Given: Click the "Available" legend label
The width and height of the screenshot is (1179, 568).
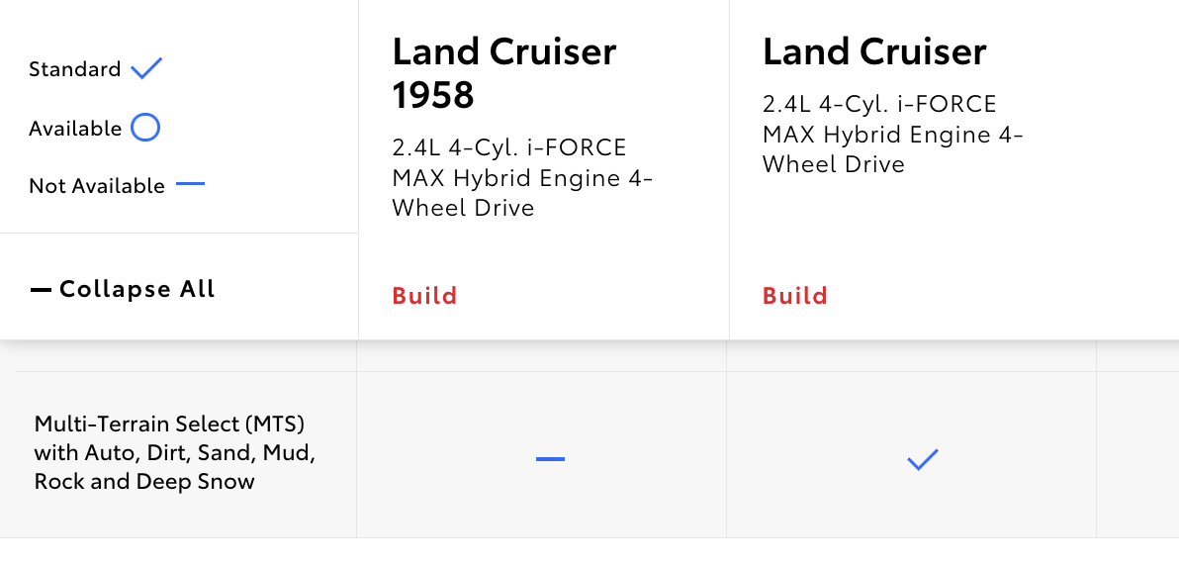Looking at the screenshot, I should point(75,129).
